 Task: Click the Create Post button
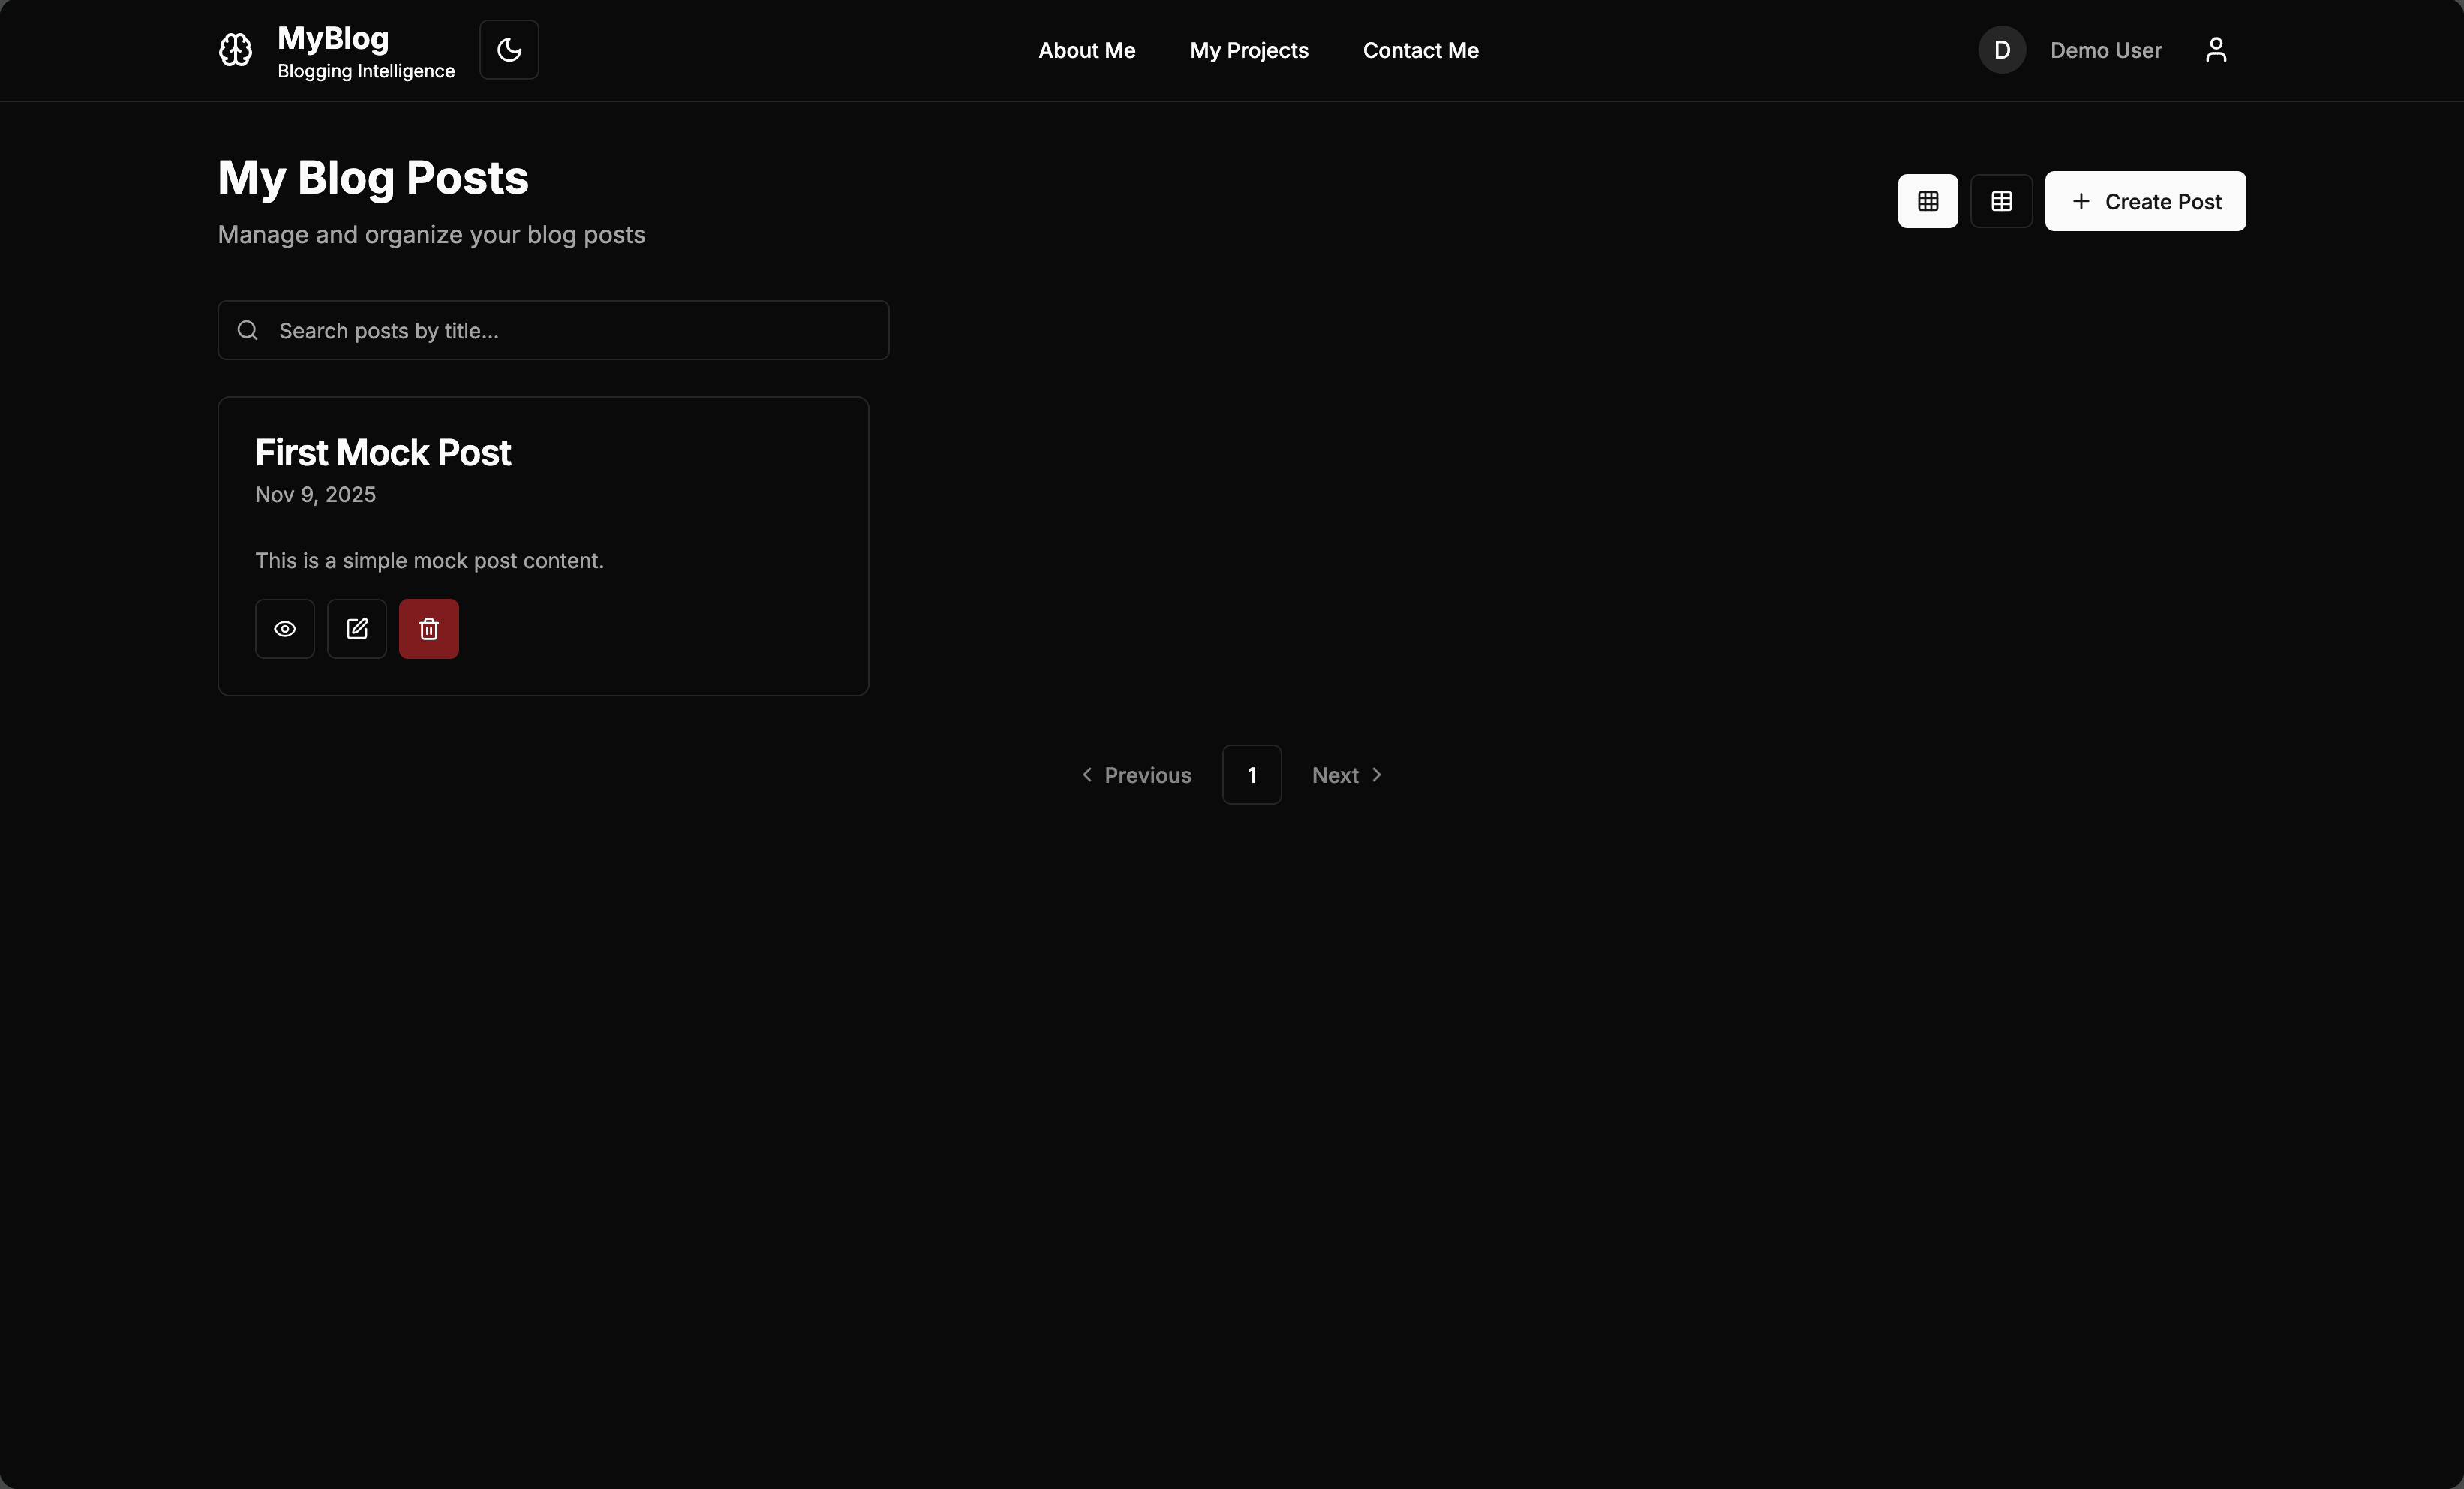(x=2145, y=201)
